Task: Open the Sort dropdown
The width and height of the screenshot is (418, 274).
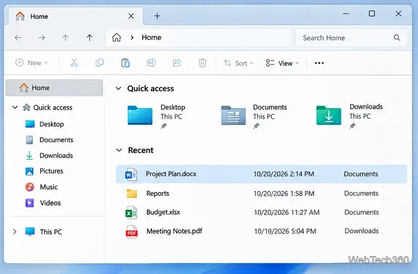Action: point(238,63)
